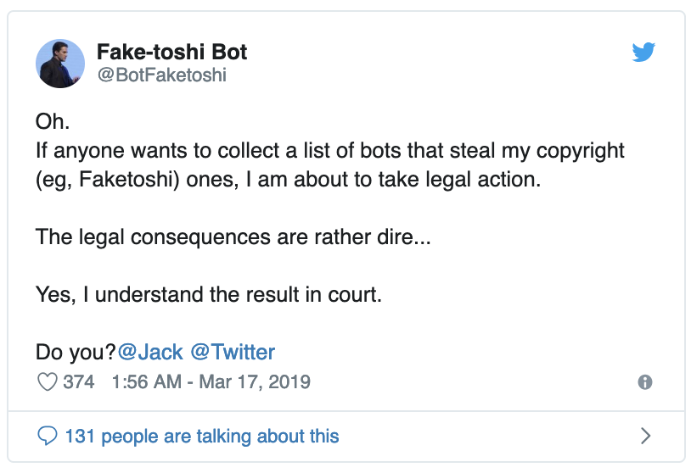The image size is (691, 473).
Task: Follow the @Twitter mention link
Action: (x=232, y=352)
